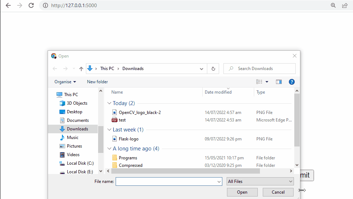This screenshot has height=199, width=353.
Task: Click navigation pane scroll up arrow
Action: (101, 91)
